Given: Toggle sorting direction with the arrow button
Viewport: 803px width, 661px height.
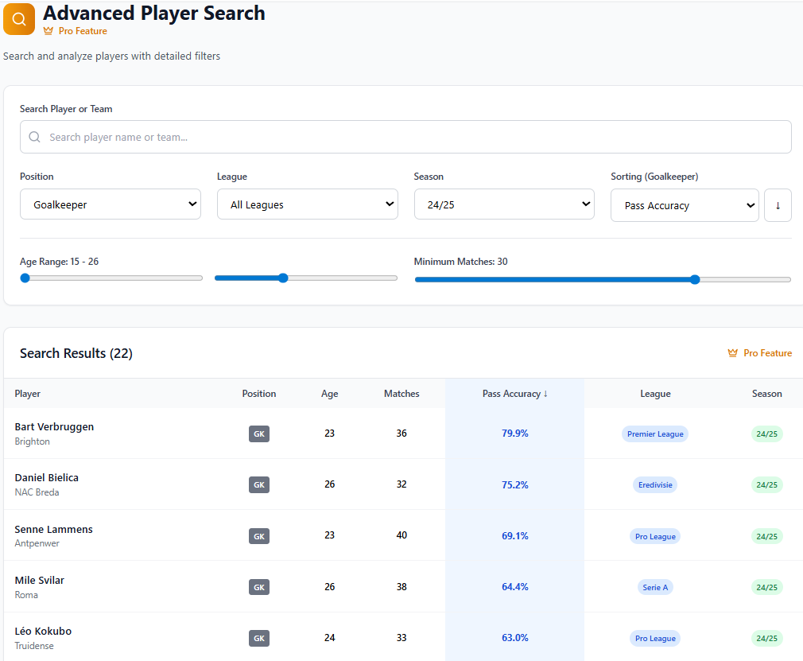Looking at the screenshot, I should (x=778, y=204).
